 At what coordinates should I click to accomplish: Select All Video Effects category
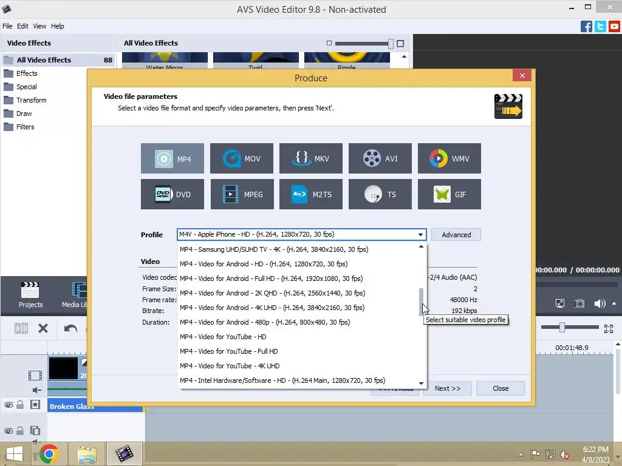(x=58, y=60)
